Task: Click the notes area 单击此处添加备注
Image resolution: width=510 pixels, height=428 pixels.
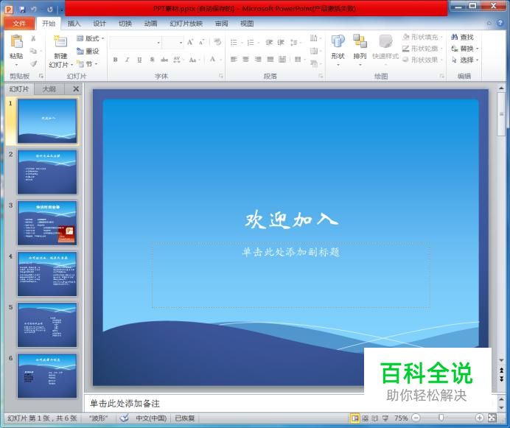Action: 125,404
